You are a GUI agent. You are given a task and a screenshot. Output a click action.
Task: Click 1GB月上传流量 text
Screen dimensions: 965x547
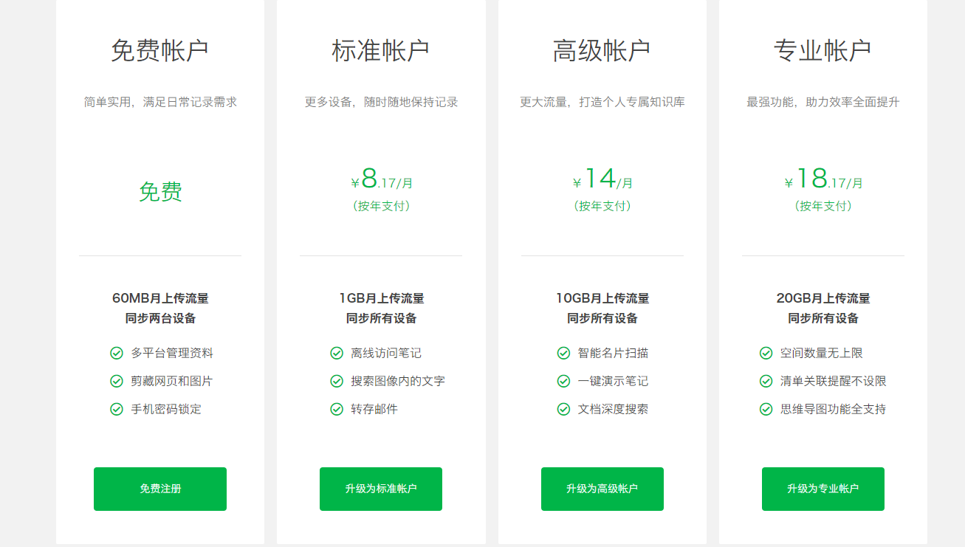[381, 298]
